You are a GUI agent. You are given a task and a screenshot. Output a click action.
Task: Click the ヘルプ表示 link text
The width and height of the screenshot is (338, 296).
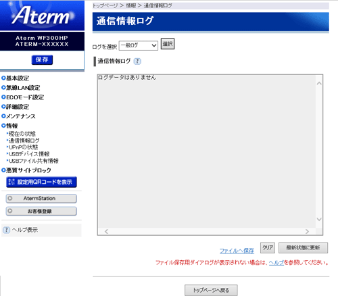(x=25, y=230)
